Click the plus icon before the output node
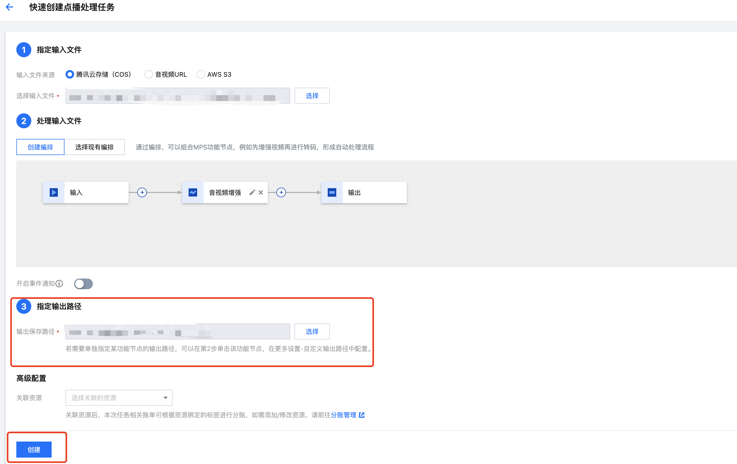 point(281,192)
